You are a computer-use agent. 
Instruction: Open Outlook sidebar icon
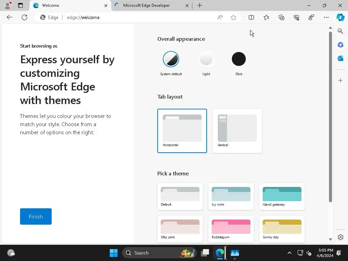pyautogui.click(x=340, y=58)
